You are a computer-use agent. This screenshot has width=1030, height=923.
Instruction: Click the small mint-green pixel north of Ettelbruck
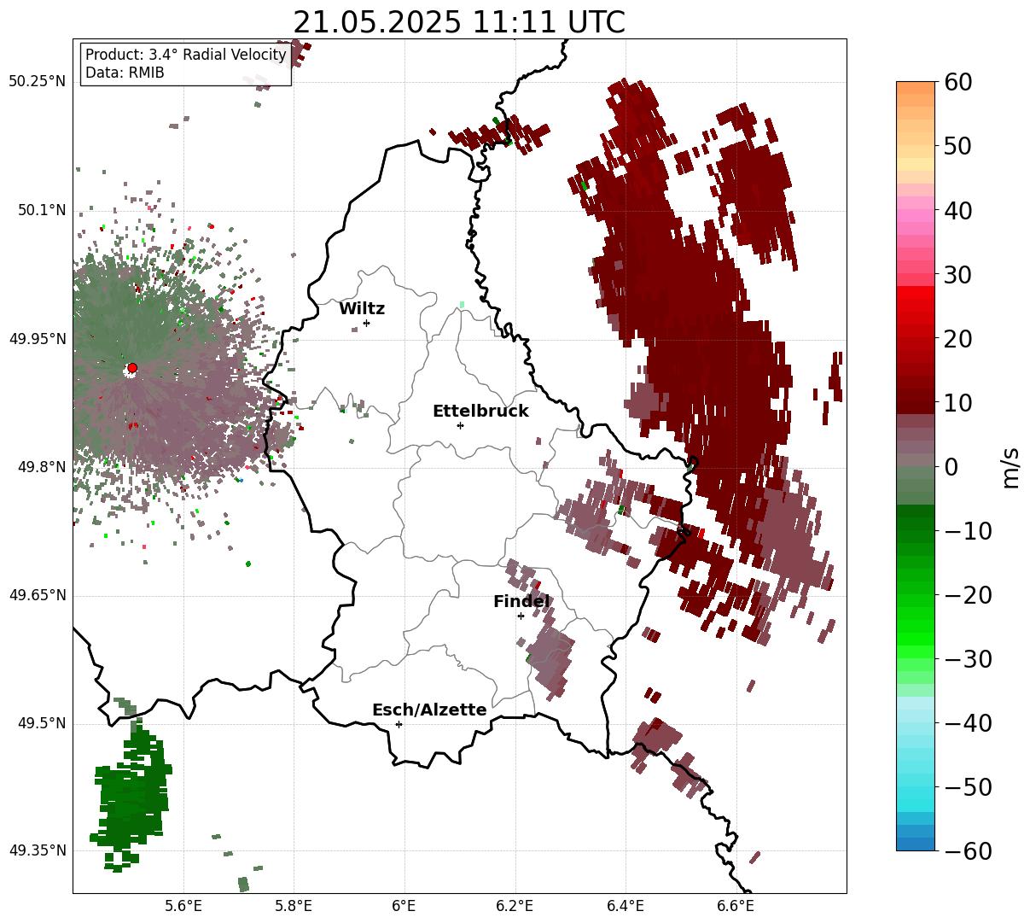pos(462,305)
